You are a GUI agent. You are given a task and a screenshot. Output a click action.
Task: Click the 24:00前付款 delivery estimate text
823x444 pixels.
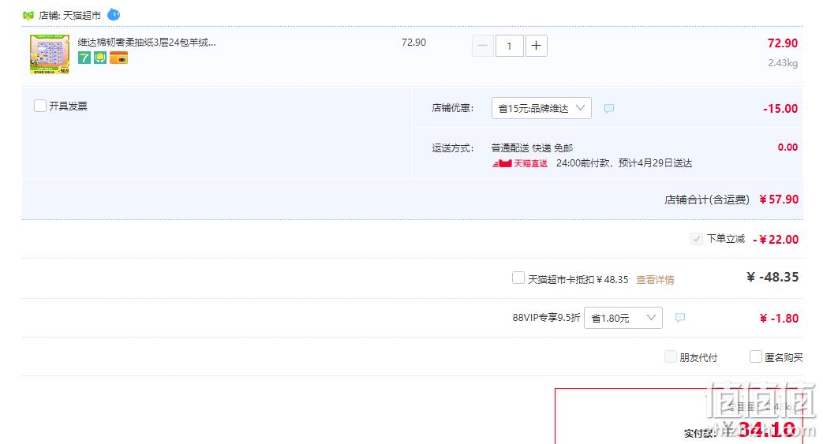tap(624, 163)
